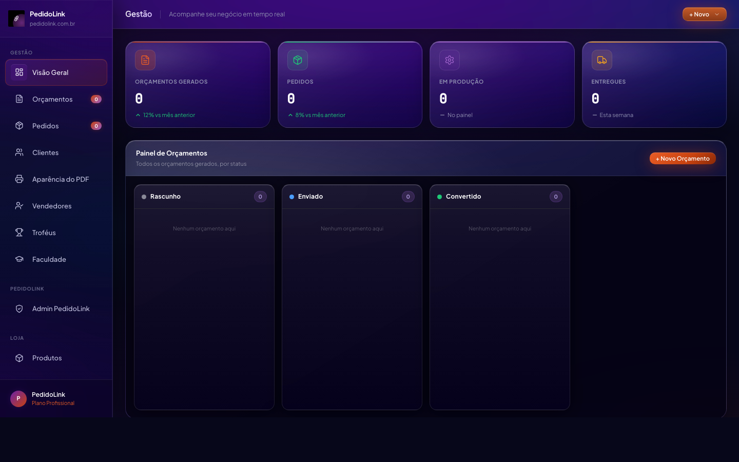Click the Enviado column count badge

[408, 197]
